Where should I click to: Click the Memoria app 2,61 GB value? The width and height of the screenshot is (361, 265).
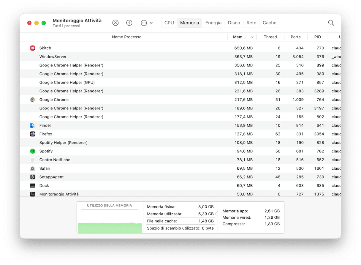[272, 211]
